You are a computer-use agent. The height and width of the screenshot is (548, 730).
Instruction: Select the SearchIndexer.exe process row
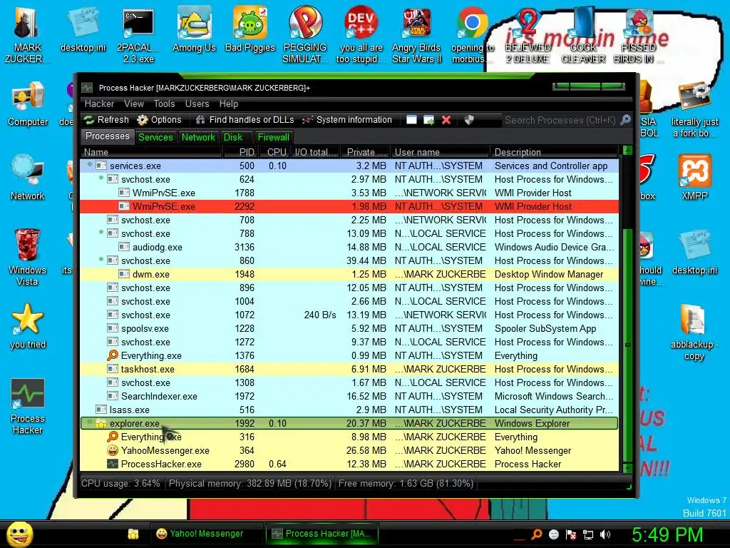click(x=349, y=396)
